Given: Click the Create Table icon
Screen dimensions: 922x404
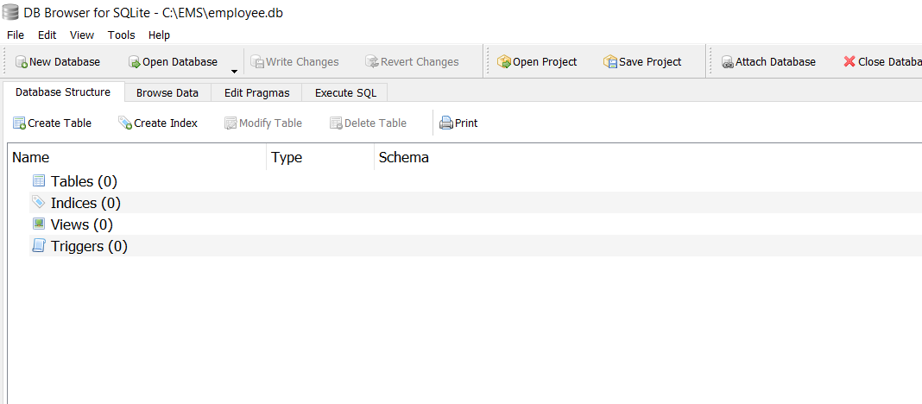Looking at the screenshot, I should pos(19,123).
